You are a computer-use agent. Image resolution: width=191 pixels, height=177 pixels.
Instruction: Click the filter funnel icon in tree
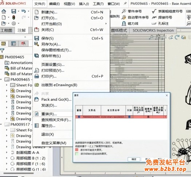point(2,50)
